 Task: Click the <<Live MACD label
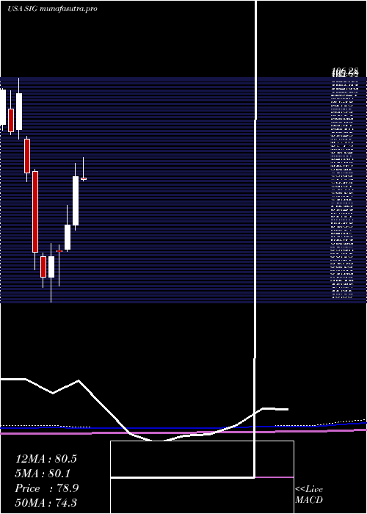(309, 495)
